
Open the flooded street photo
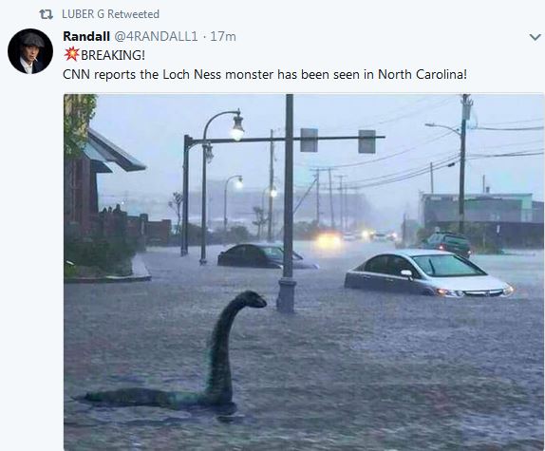click(x=304, y=272)
